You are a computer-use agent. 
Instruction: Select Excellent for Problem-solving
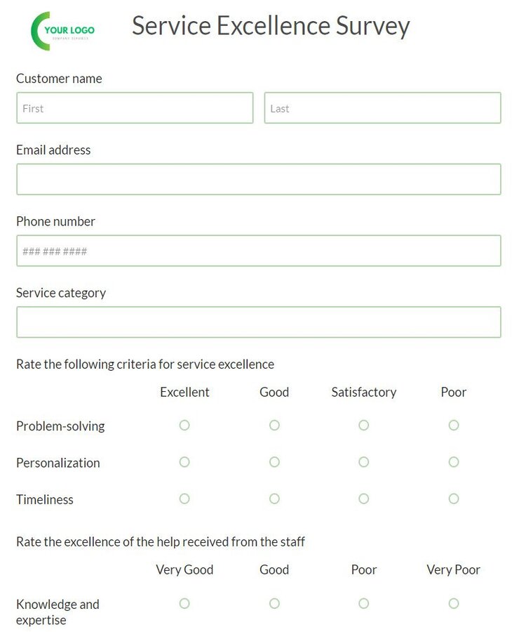[184, 425]
